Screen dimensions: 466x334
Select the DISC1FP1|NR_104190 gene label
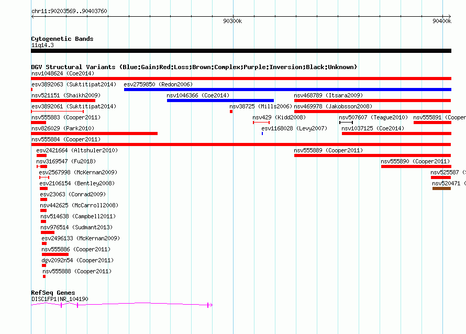click(60, 299)
